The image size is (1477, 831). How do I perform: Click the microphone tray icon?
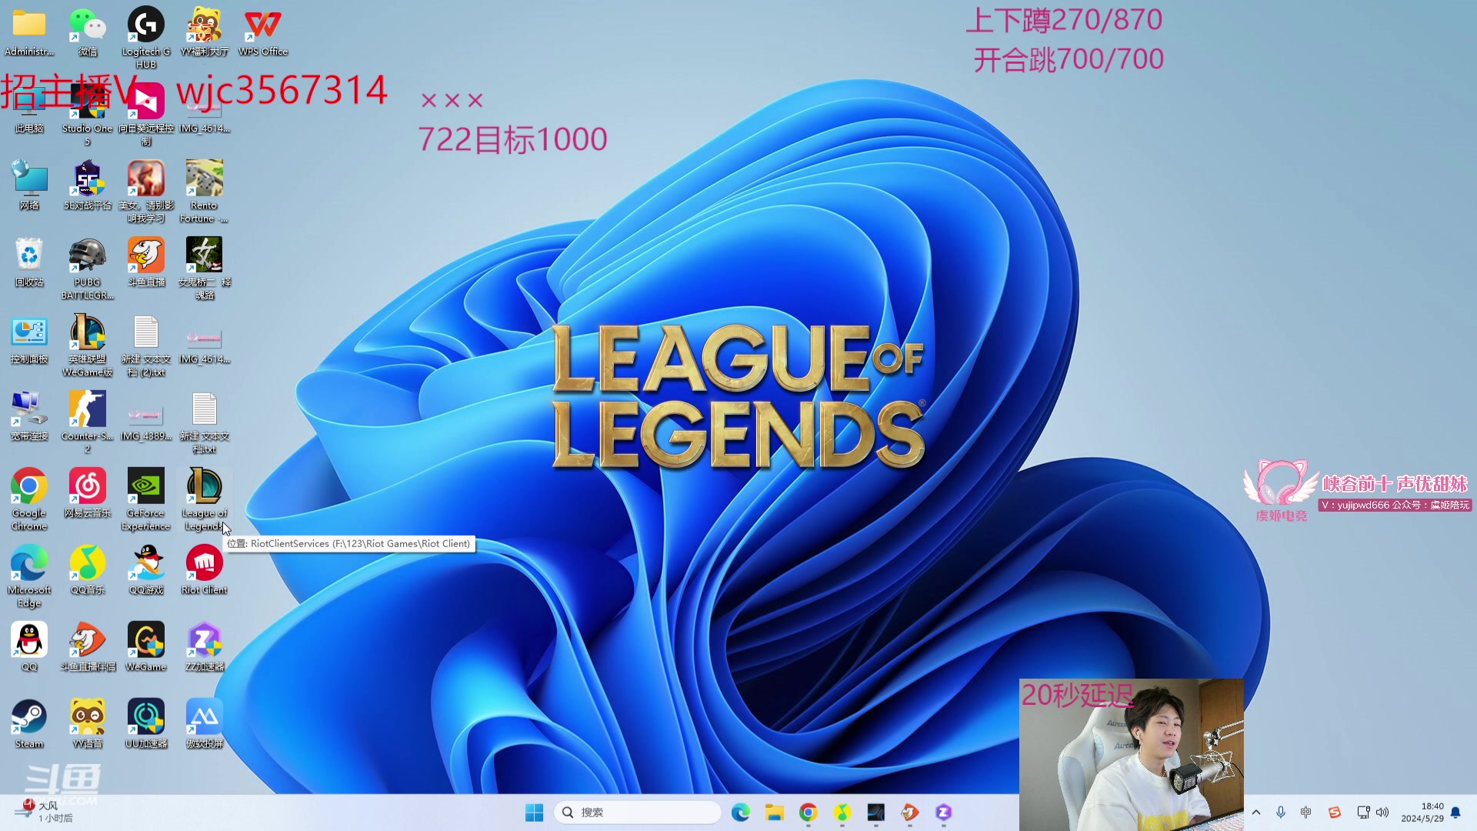1281,813
